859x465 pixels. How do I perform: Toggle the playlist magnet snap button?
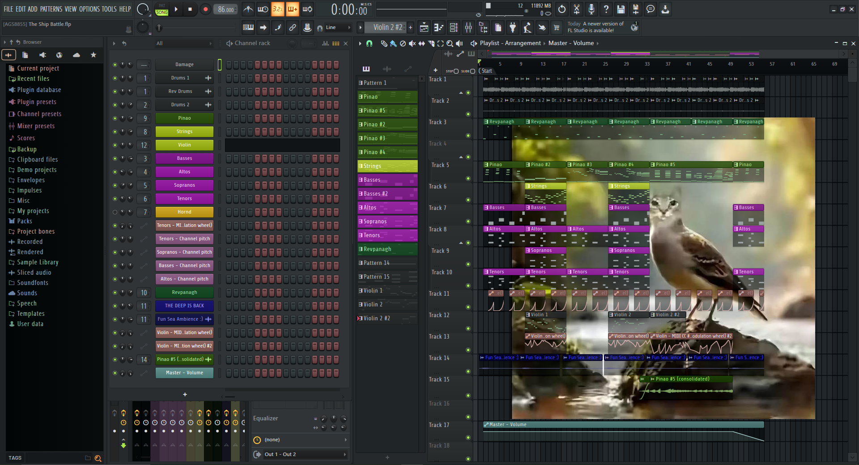click(369, 43)
